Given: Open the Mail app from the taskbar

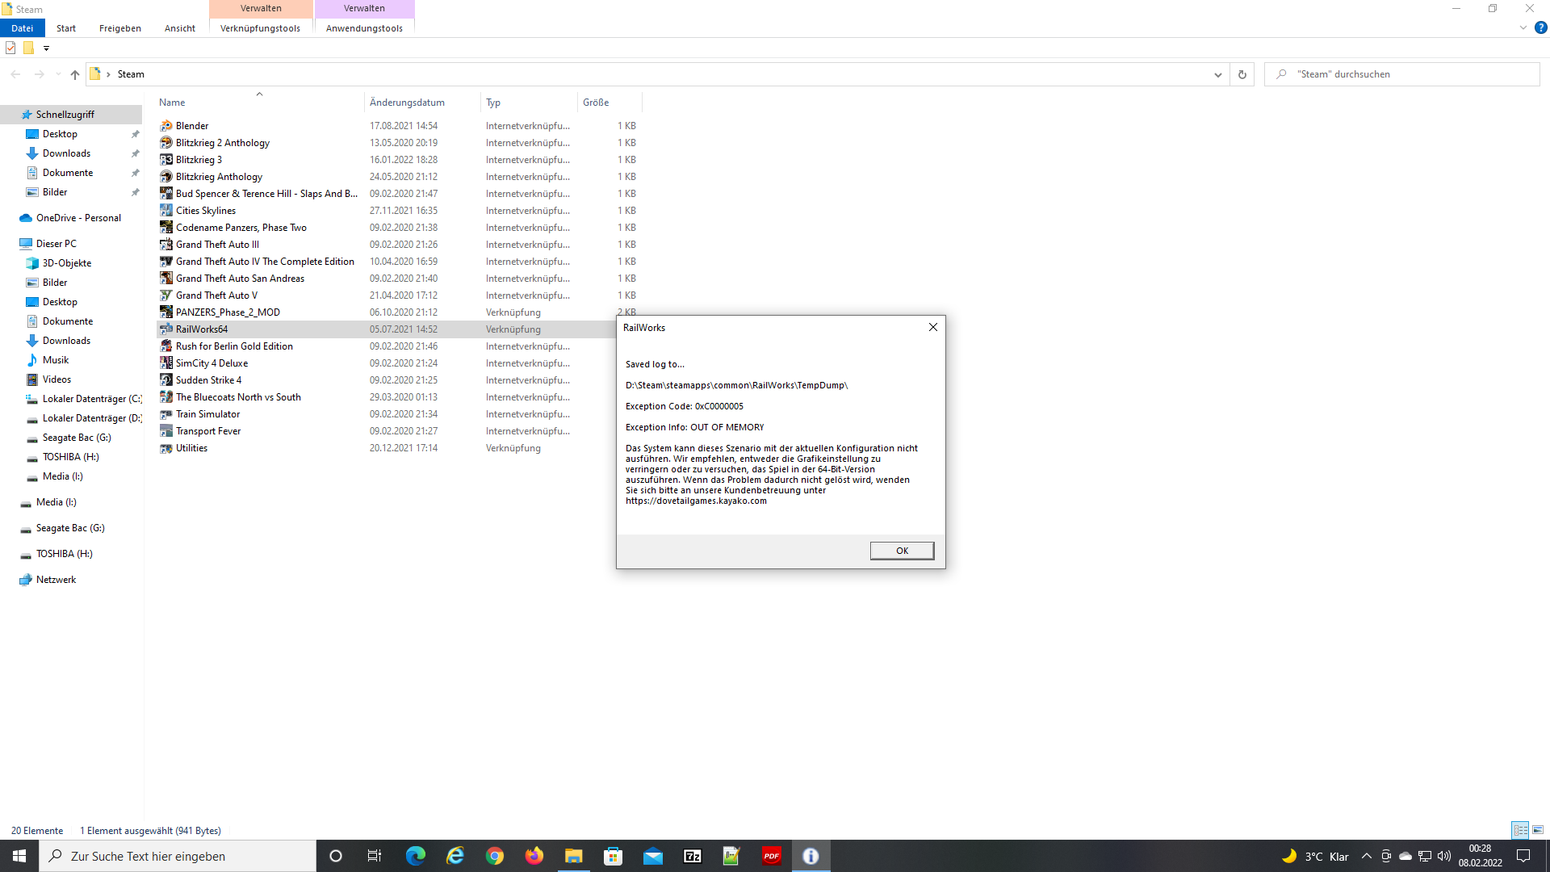Looking at the screenshot, I should click(x=653, y=856).
